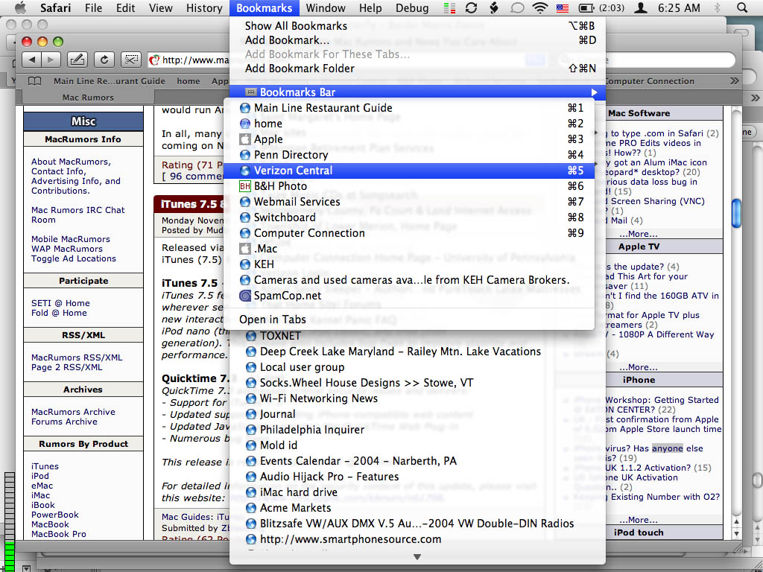
Task: Open the MacRumors Archive link
Action: coord(73,412)
